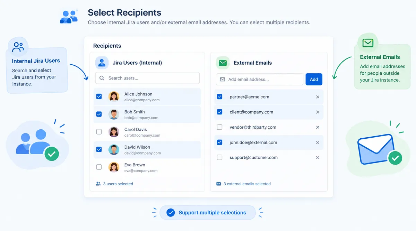Uncheck the john.doe@external.com checkbox
Viewport: 416px width, 231px height.
[219, 142]
